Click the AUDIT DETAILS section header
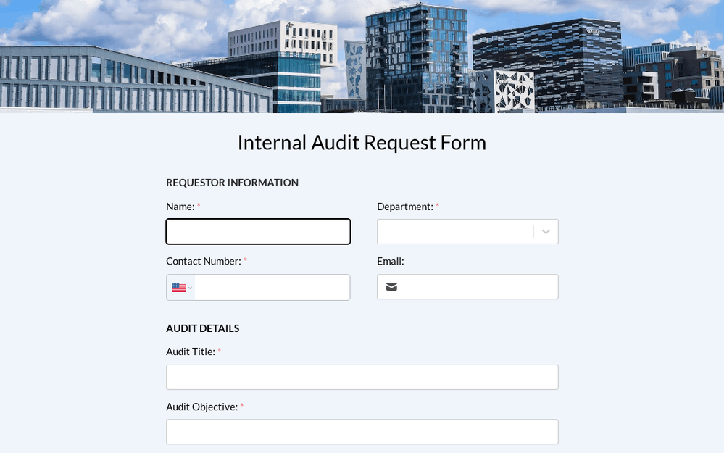Viewport: 724px width, 453px height. click(x=202, y=328)
